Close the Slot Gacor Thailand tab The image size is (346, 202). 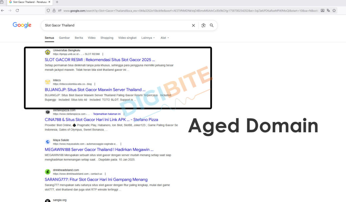tap(50, 2)
